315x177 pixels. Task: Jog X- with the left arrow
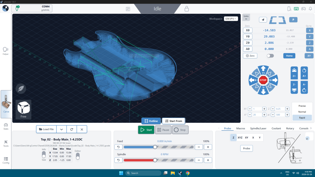[253, 80]
